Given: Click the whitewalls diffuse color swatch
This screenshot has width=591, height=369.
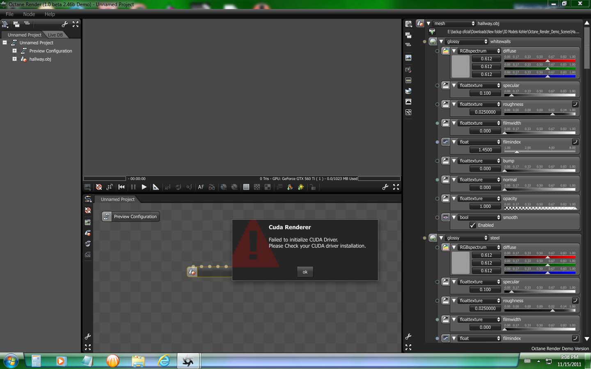Looking at the screenshot, I should 460,66.
